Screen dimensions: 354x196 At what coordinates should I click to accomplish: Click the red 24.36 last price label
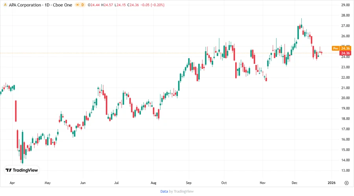point(345,53)
